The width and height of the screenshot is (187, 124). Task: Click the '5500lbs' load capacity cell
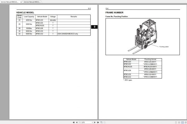tap(29, 28)
